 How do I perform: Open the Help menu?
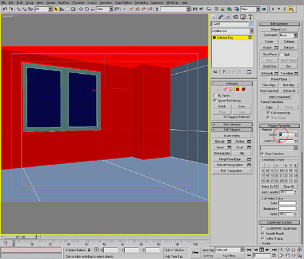click(x=184, y=3)
